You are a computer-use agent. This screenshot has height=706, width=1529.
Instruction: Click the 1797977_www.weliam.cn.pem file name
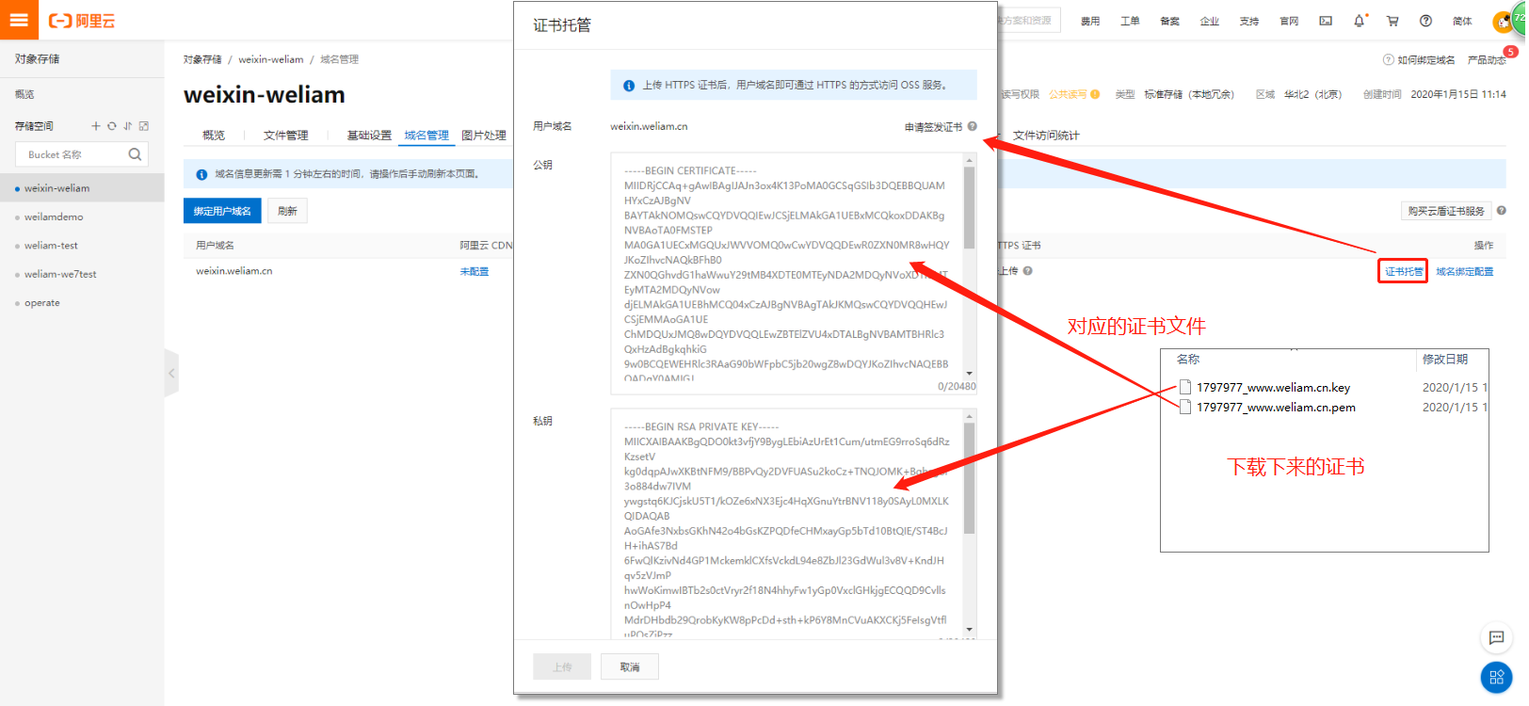(1276, 407)
